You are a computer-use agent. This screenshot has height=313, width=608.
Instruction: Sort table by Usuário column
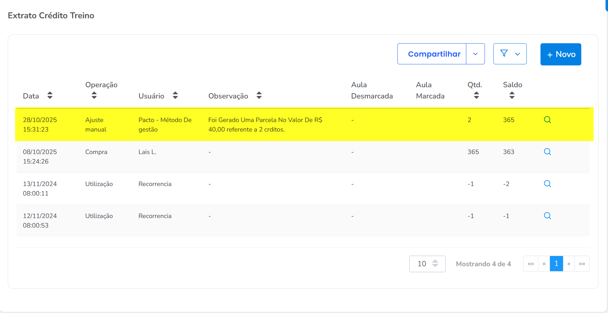pyautogui.click(x=175, y=96)
